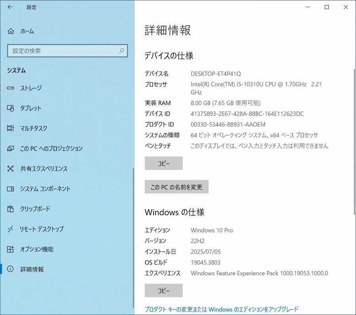
Task: Click the System components icon
Action: point(10,189)
